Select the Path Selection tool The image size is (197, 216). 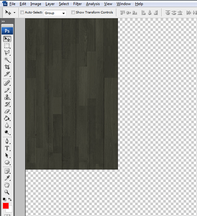7,155
